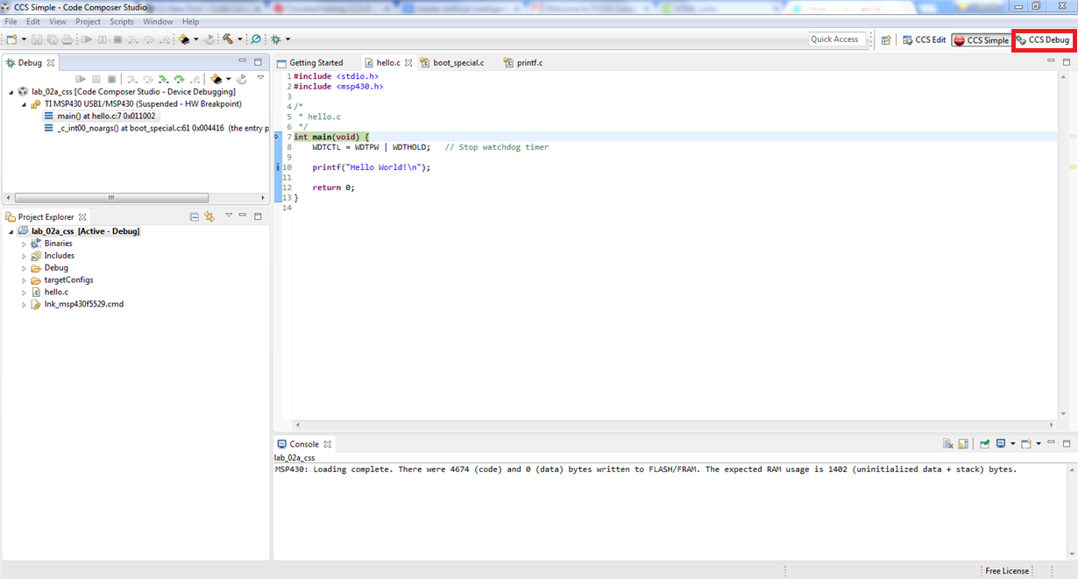Toggle Link with Editor in Project Explorer

point(209,216)
